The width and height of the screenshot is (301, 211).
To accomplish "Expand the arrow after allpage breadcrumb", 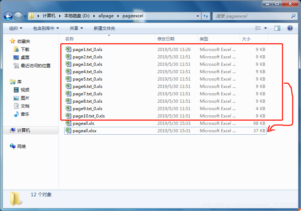I will 118,16.
